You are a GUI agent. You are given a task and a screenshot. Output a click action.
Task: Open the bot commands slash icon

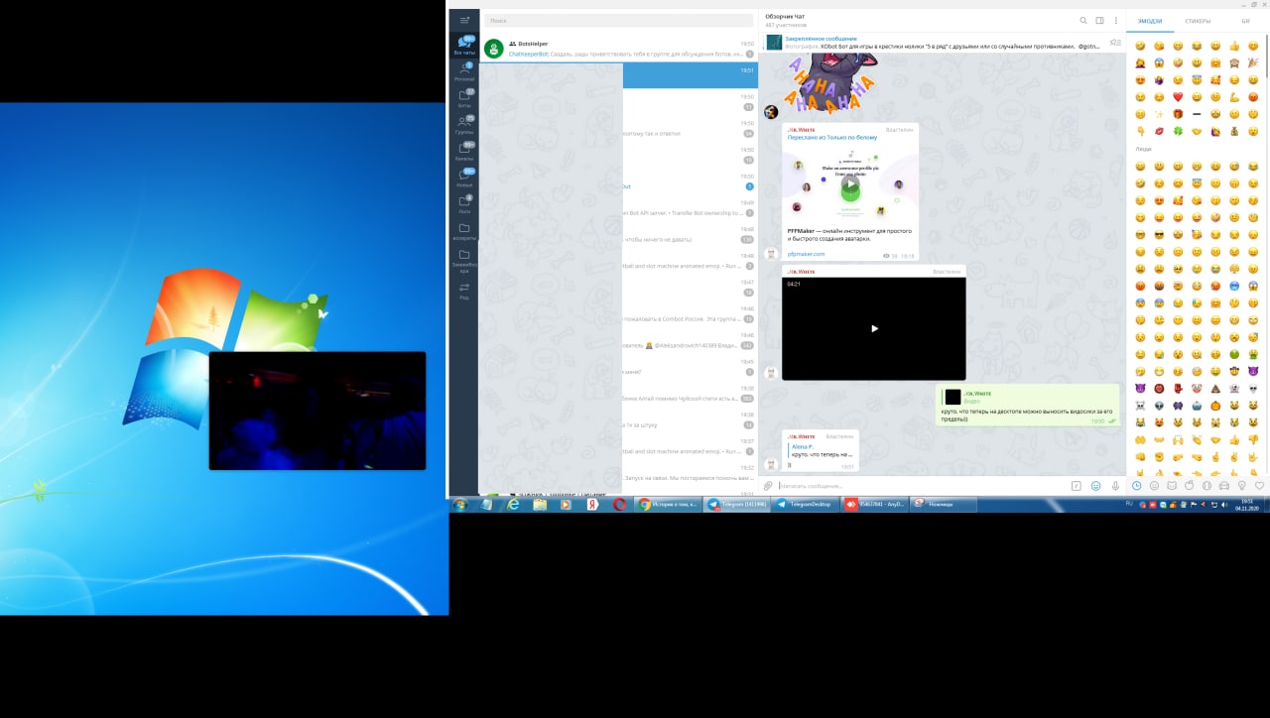pyautogui.click(x=1077, y=486)
